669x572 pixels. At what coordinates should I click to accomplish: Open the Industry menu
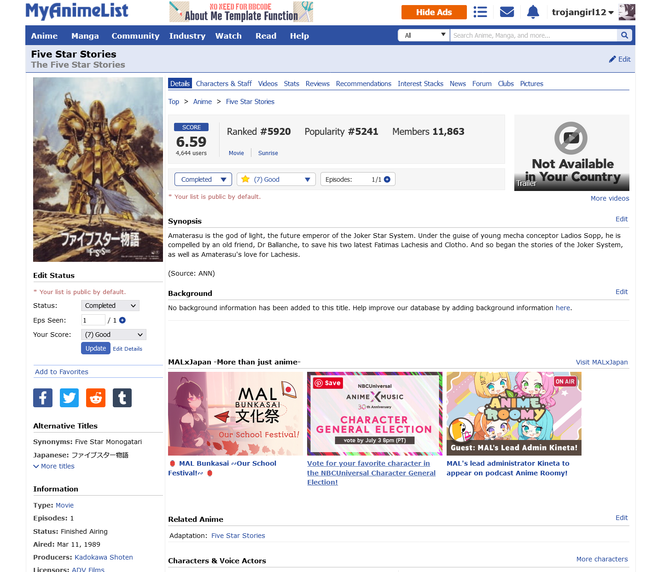(x=187, y=36)
